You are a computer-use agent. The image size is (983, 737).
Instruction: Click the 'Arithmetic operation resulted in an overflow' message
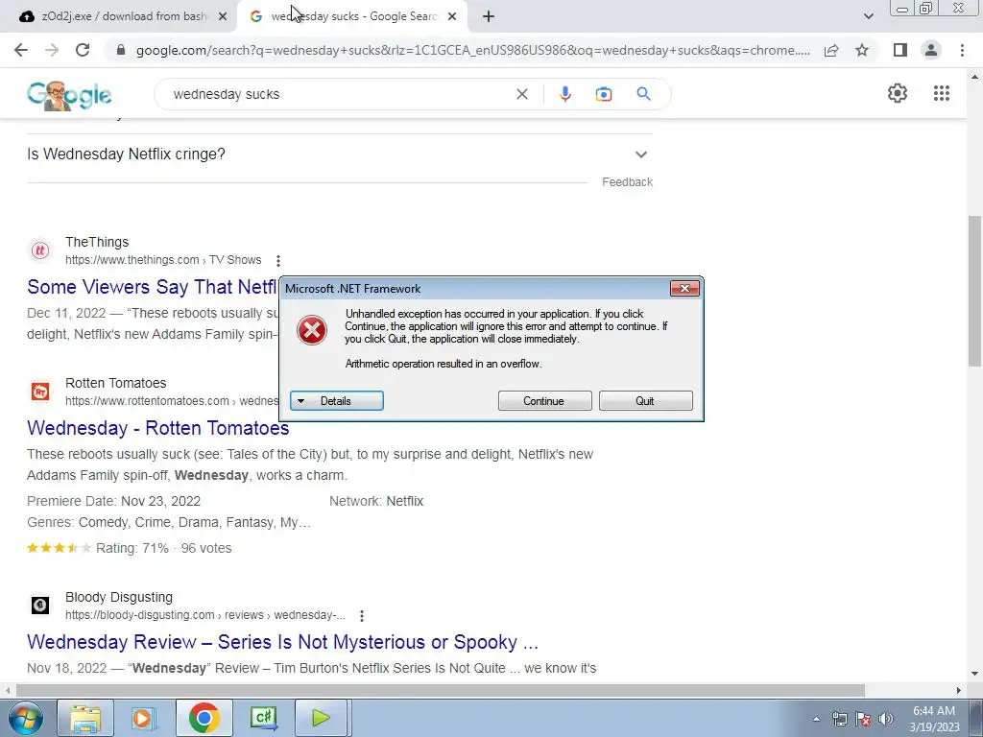[444, 364]
